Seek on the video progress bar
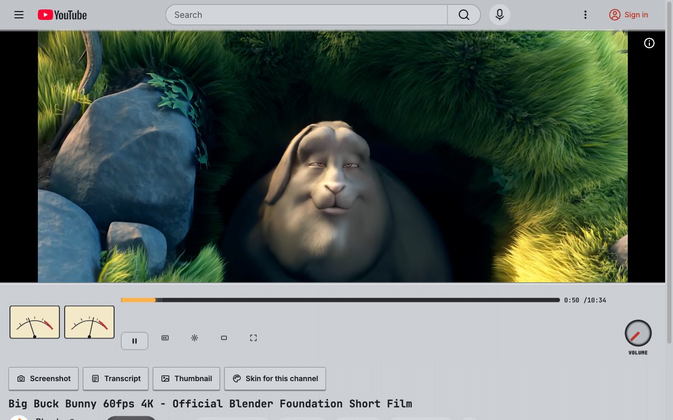 click(x=340, y=300)
